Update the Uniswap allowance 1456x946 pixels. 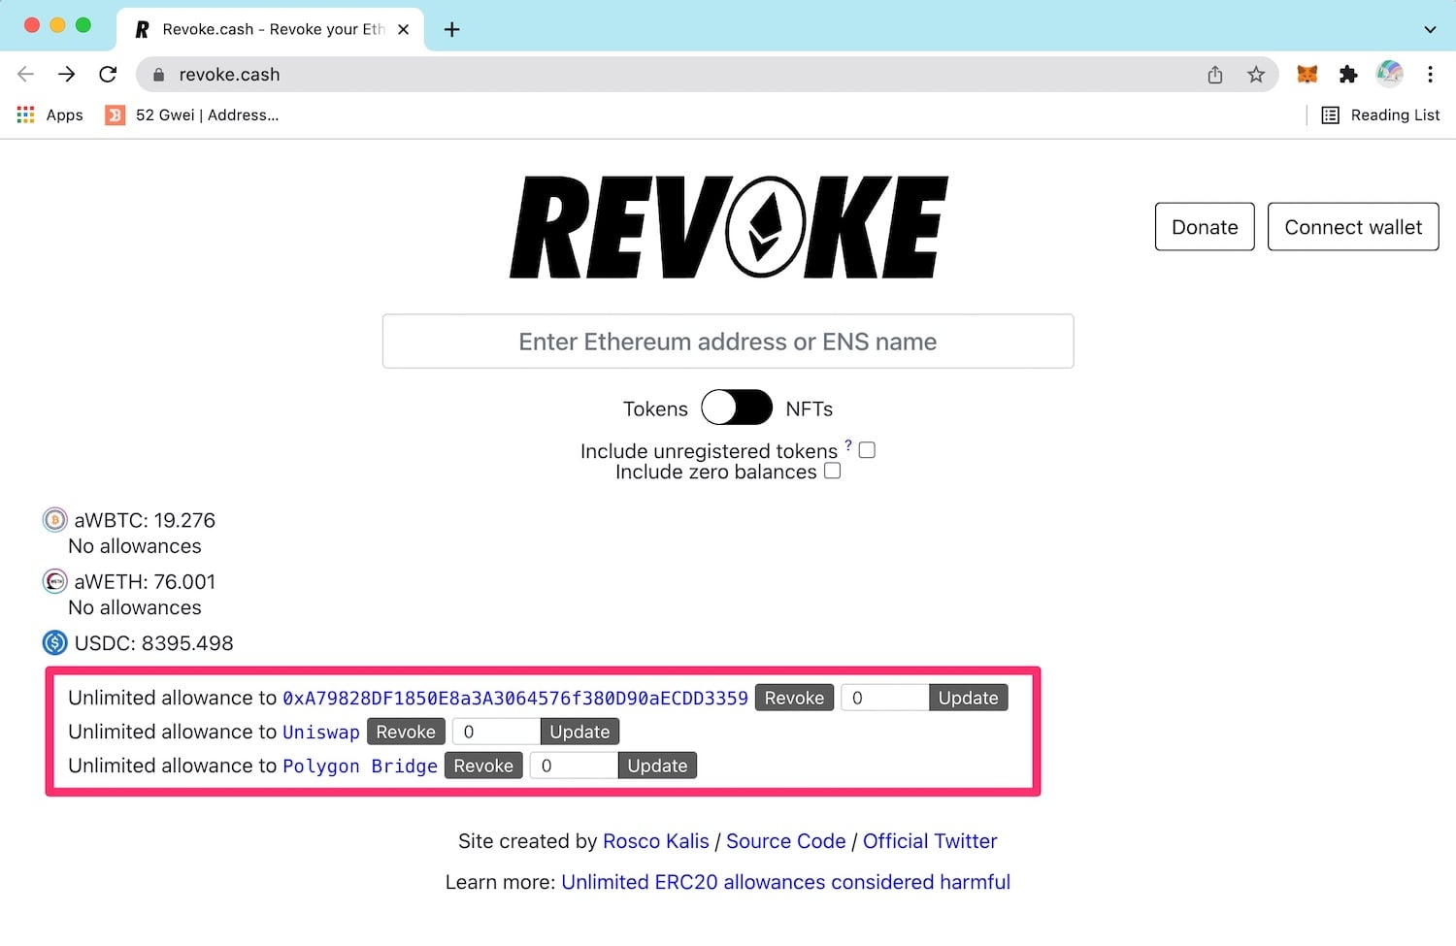[x=579, y=732]
